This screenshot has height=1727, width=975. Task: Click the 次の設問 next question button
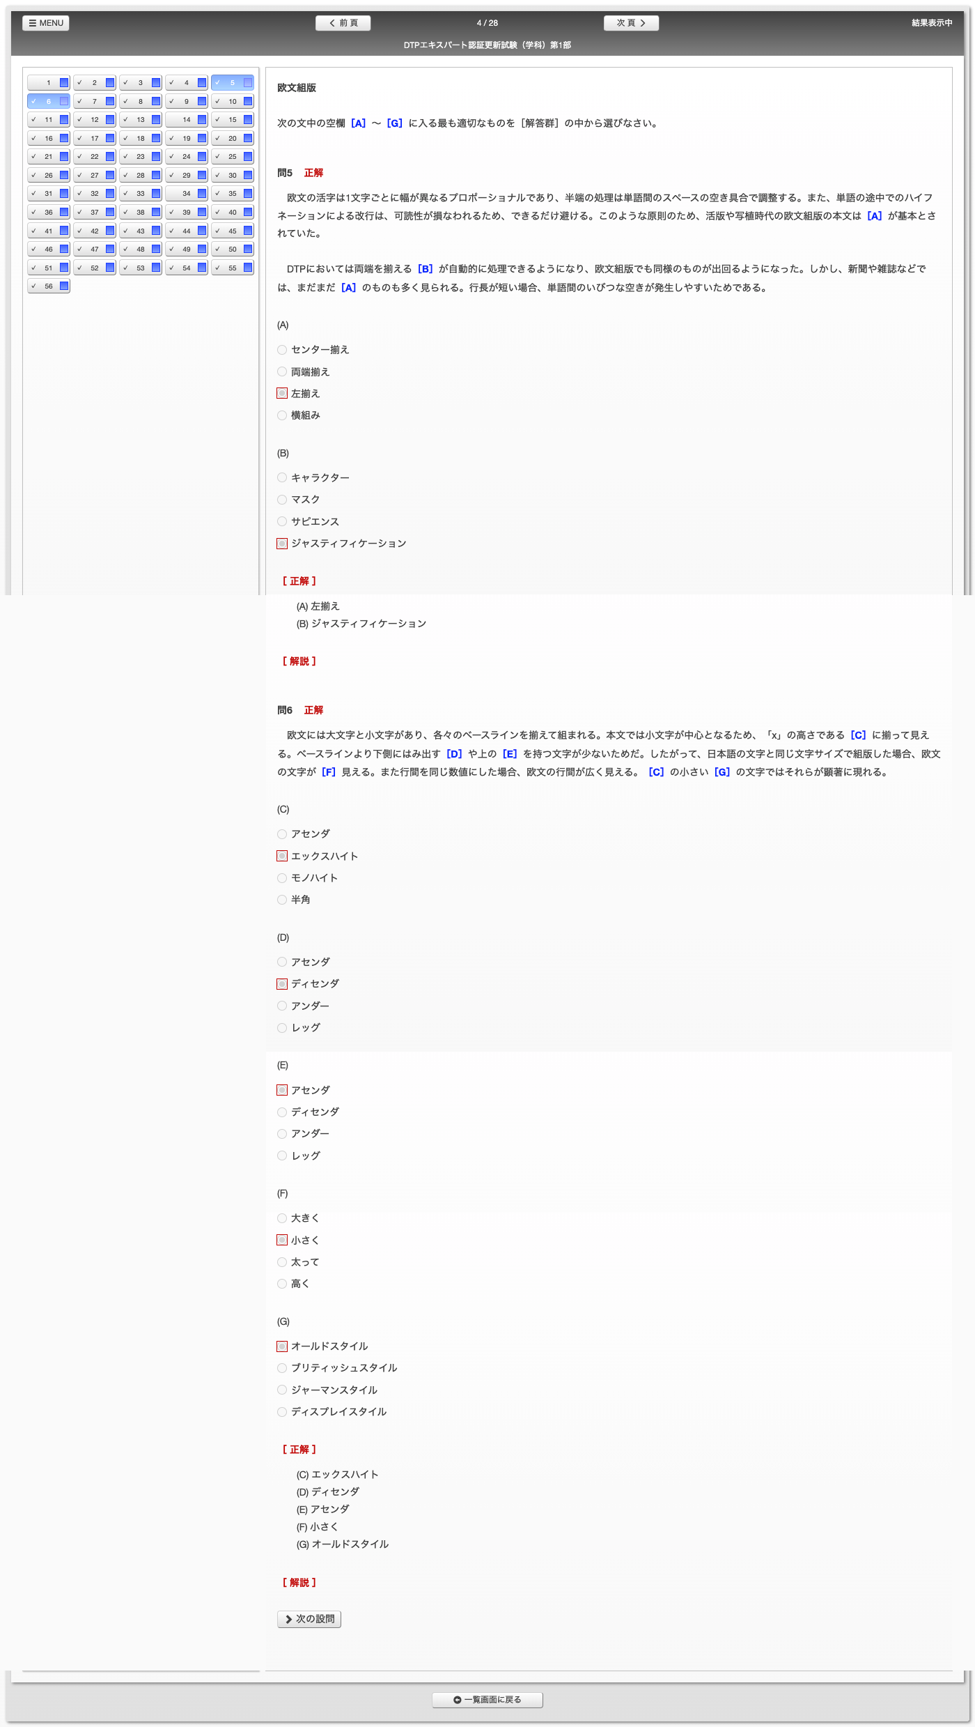(x=309, y=1618)
